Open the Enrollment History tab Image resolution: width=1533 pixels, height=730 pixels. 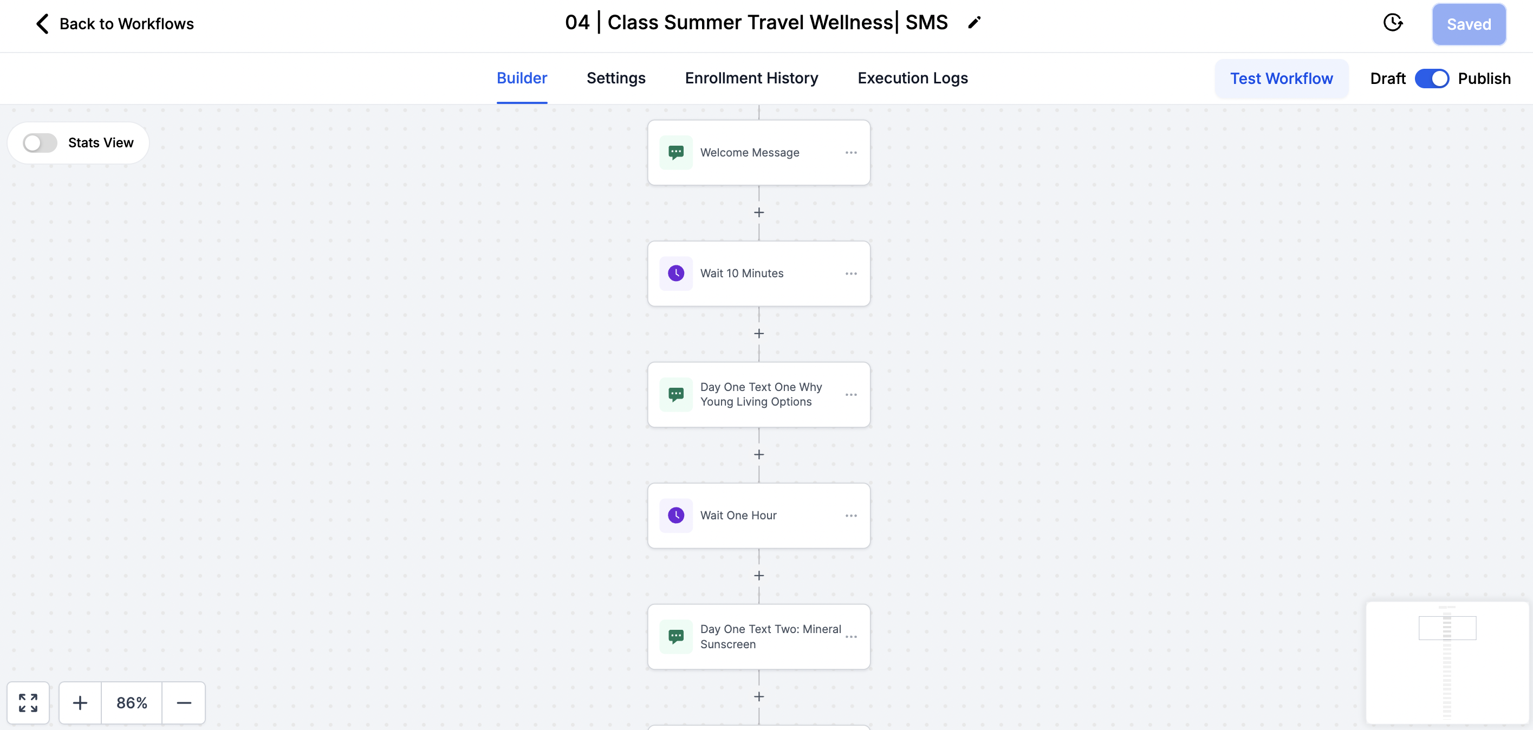point(751,78)
